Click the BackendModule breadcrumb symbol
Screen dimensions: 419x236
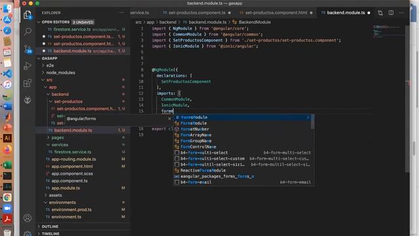tap(255, 22)
